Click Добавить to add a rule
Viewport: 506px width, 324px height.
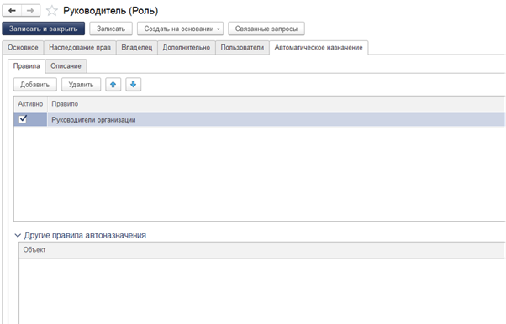[x=34, y=85]
